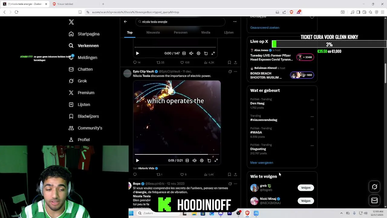387x218 pixels.
Task: Unmute the 1:47 video
Action: (191, 53)
